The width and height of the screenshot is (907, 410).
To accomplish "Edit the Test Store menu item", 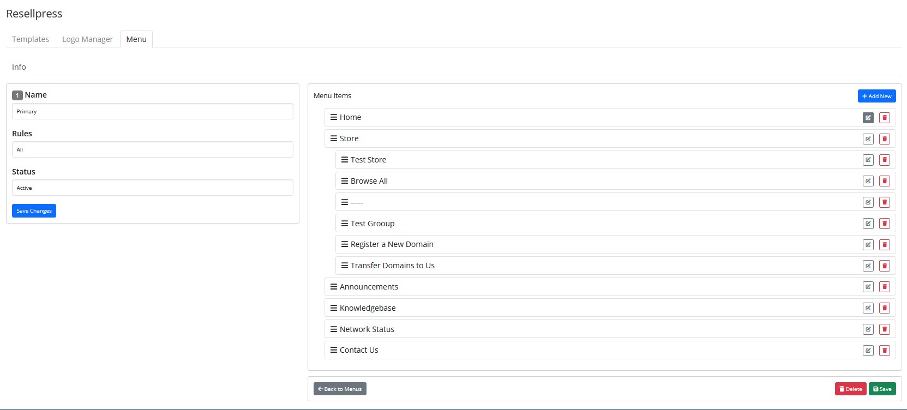I will pos(868,160).
